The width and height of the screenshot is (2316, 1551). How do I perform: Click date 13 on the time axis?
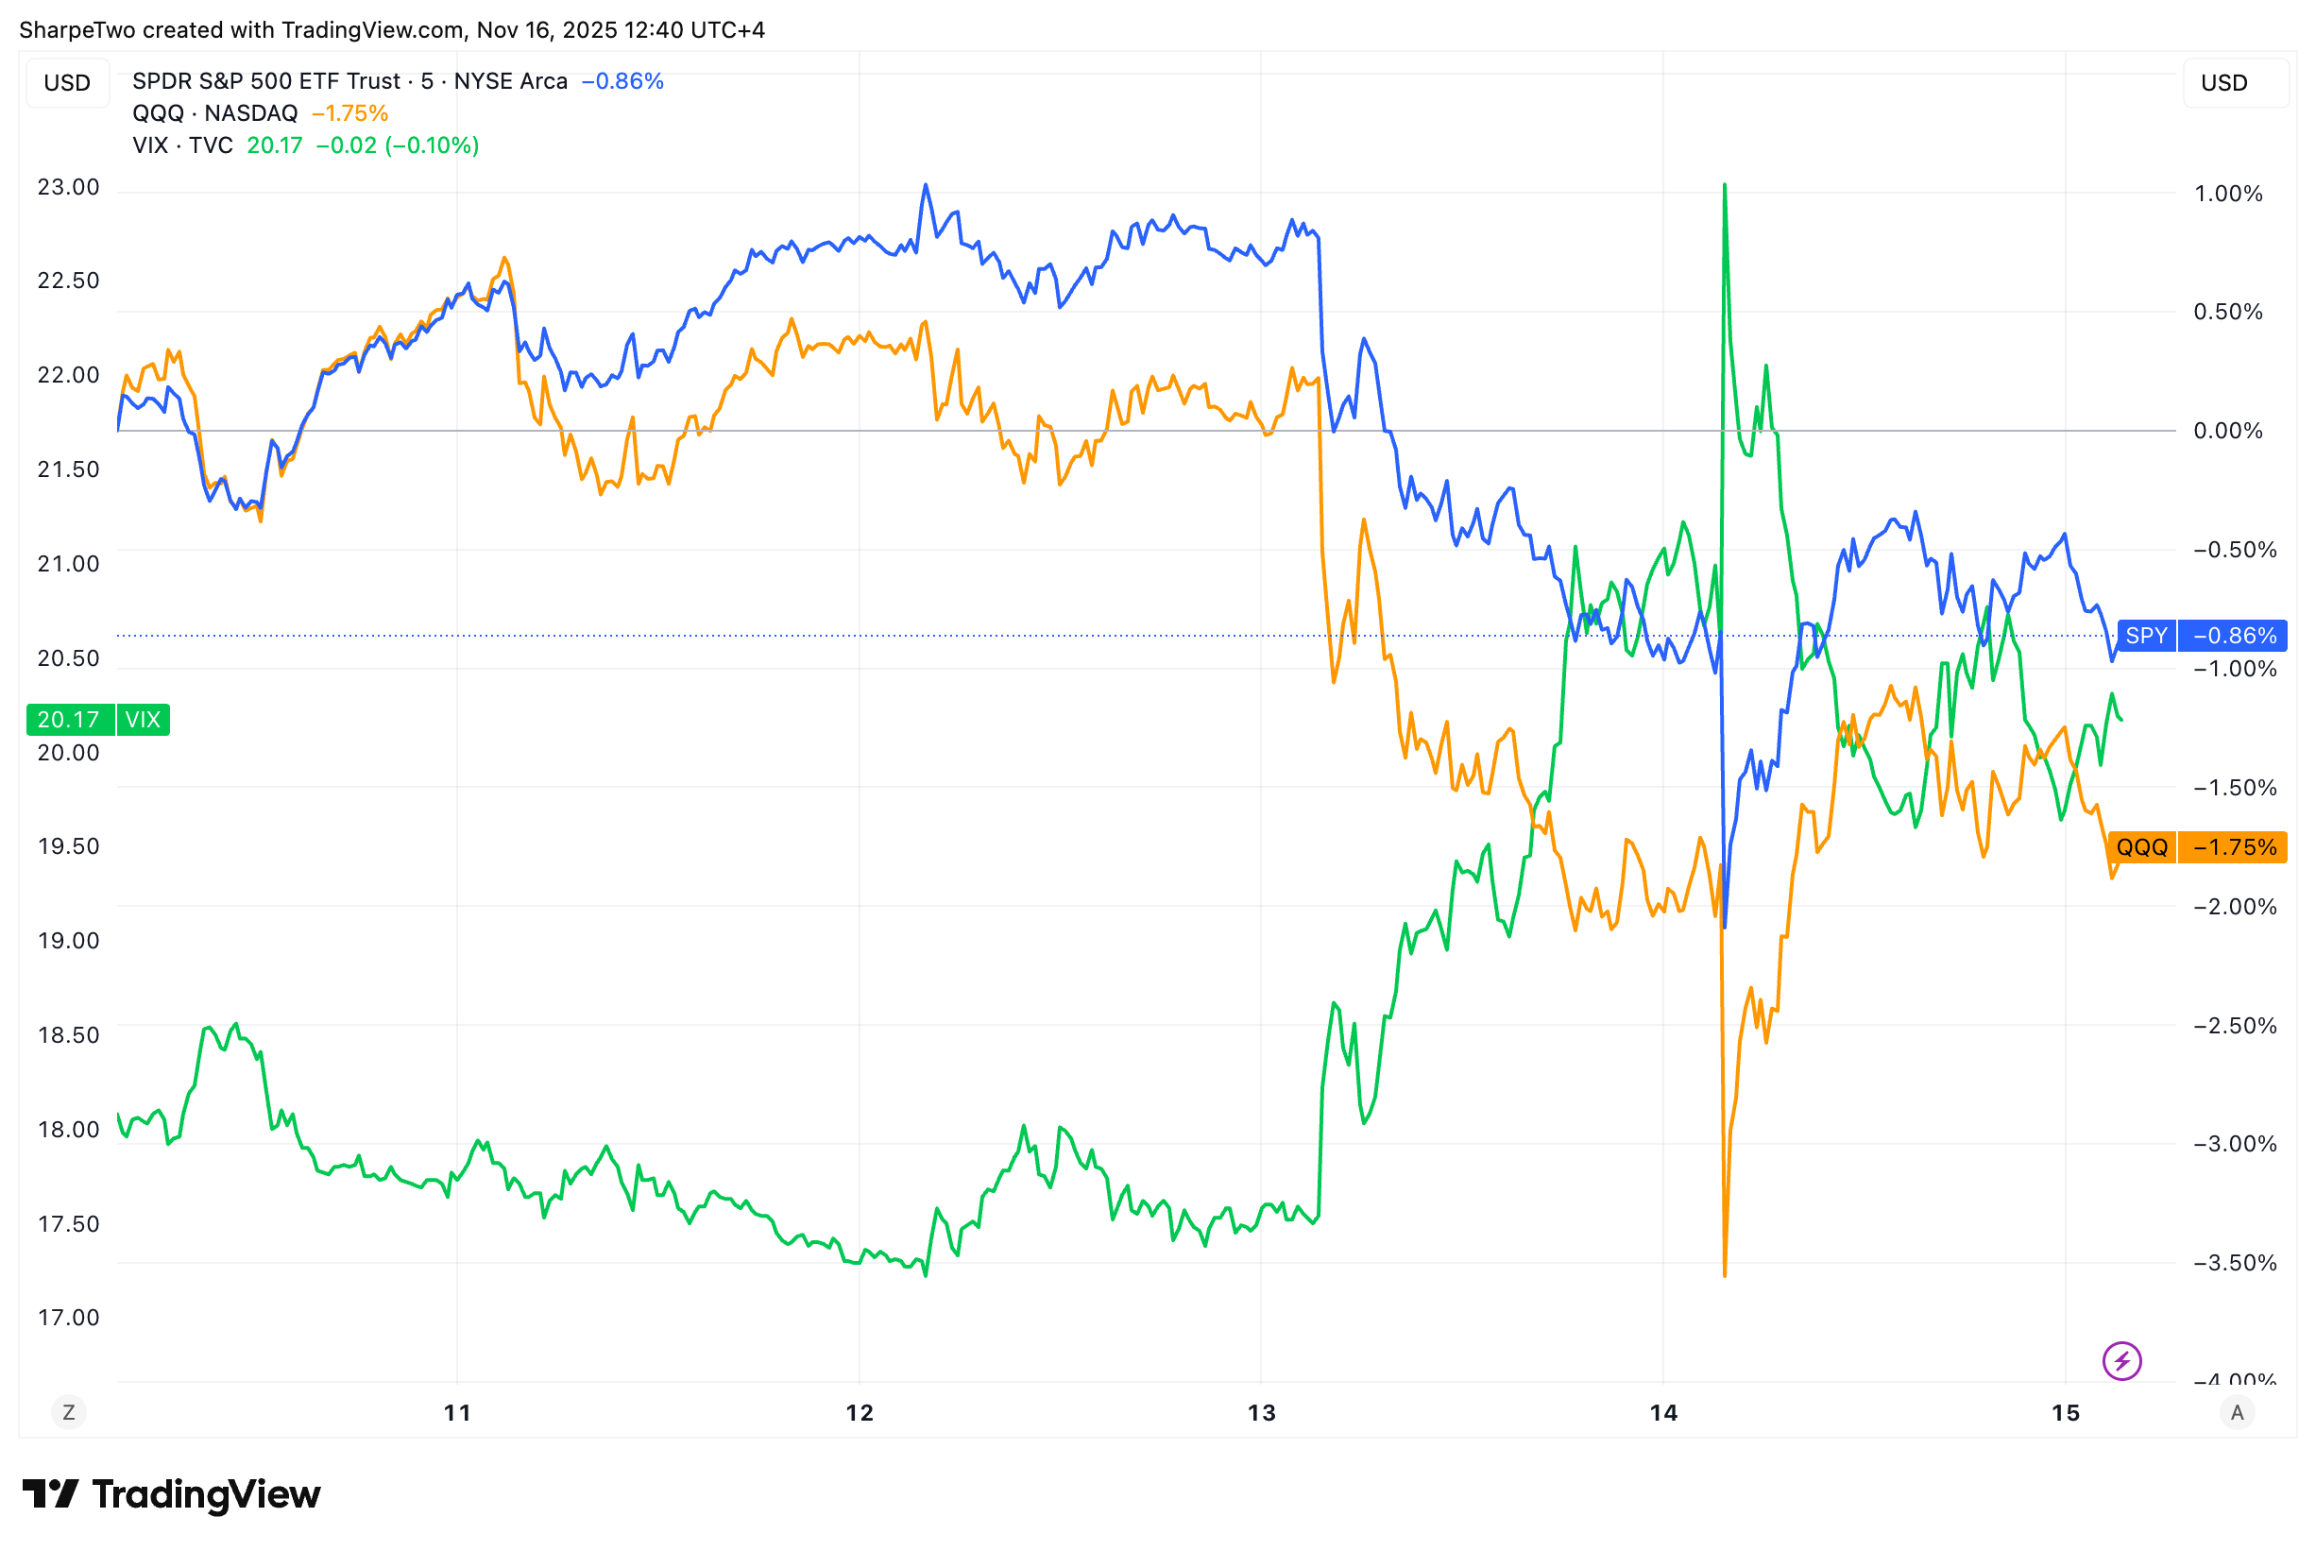pyautogui.click(x=1261, y=1412)
